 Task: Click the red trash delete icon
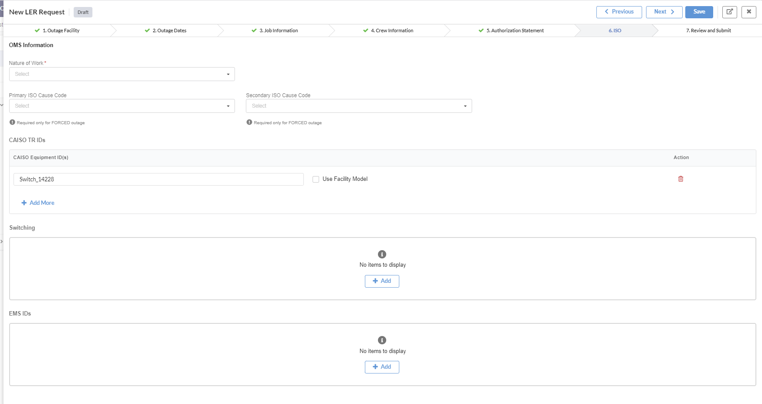(680, 179)
